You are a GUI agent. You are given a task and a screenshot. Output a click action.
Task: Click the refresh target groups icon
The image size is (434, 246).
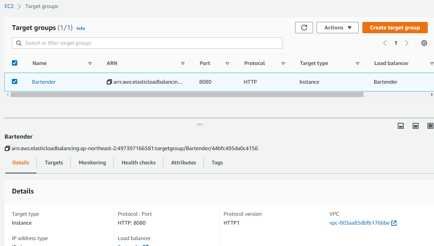point(304,27)
